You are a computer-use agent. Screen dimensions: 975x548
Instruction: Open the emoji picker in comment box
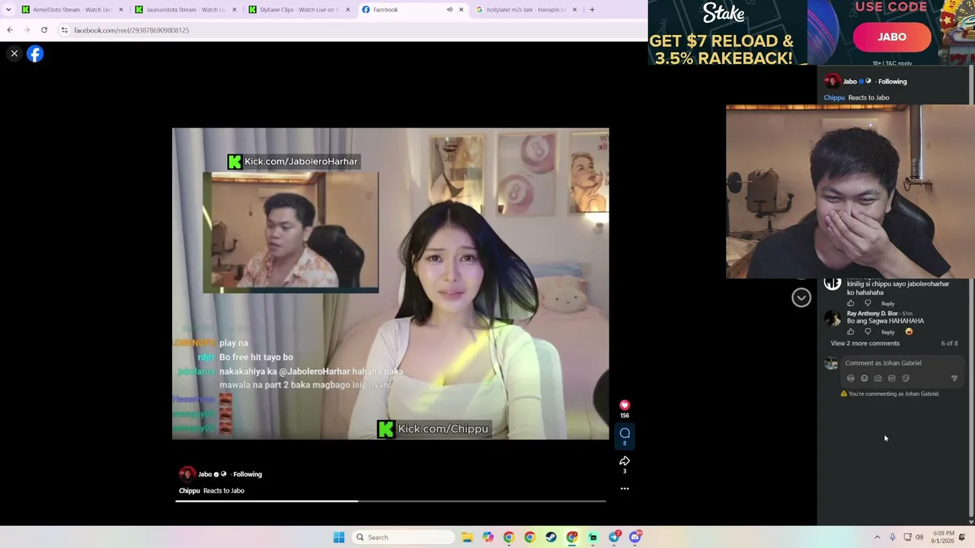tap(865, 378)
